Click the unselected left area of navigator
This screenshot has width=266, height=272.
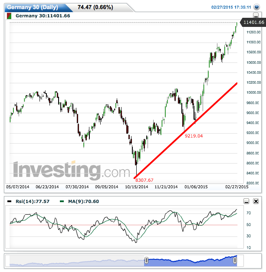77,261
